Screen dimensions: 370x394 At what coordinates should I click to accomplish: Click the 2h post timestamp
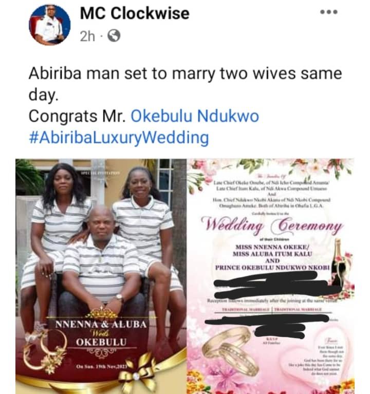pyautogui.click(x=87, y=36)
